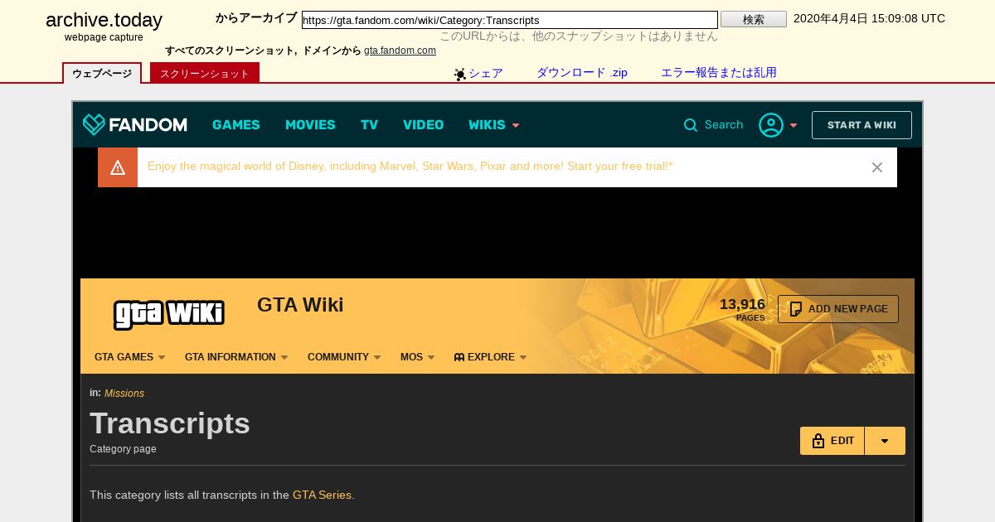Click the エラー報告または乱用 link
The width and height of the screenshot is (995, 522).
719,73
